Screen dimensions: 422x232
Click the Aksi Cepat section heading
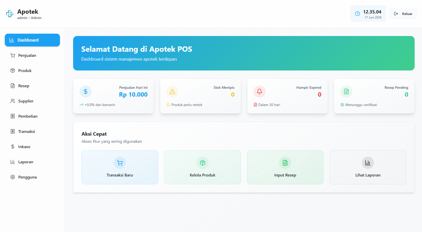point(94,134)
